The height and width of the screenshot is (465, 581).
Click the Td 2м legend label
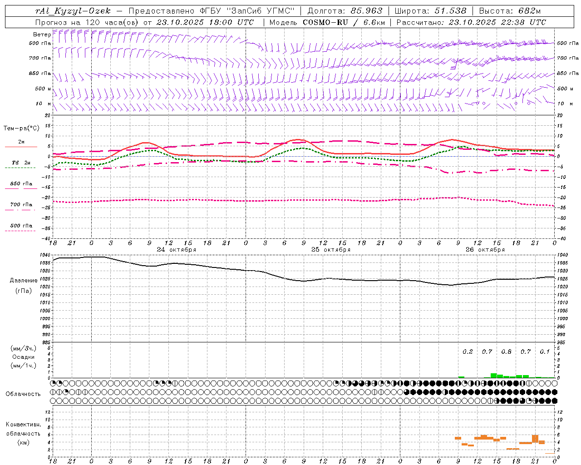[21, 163]
